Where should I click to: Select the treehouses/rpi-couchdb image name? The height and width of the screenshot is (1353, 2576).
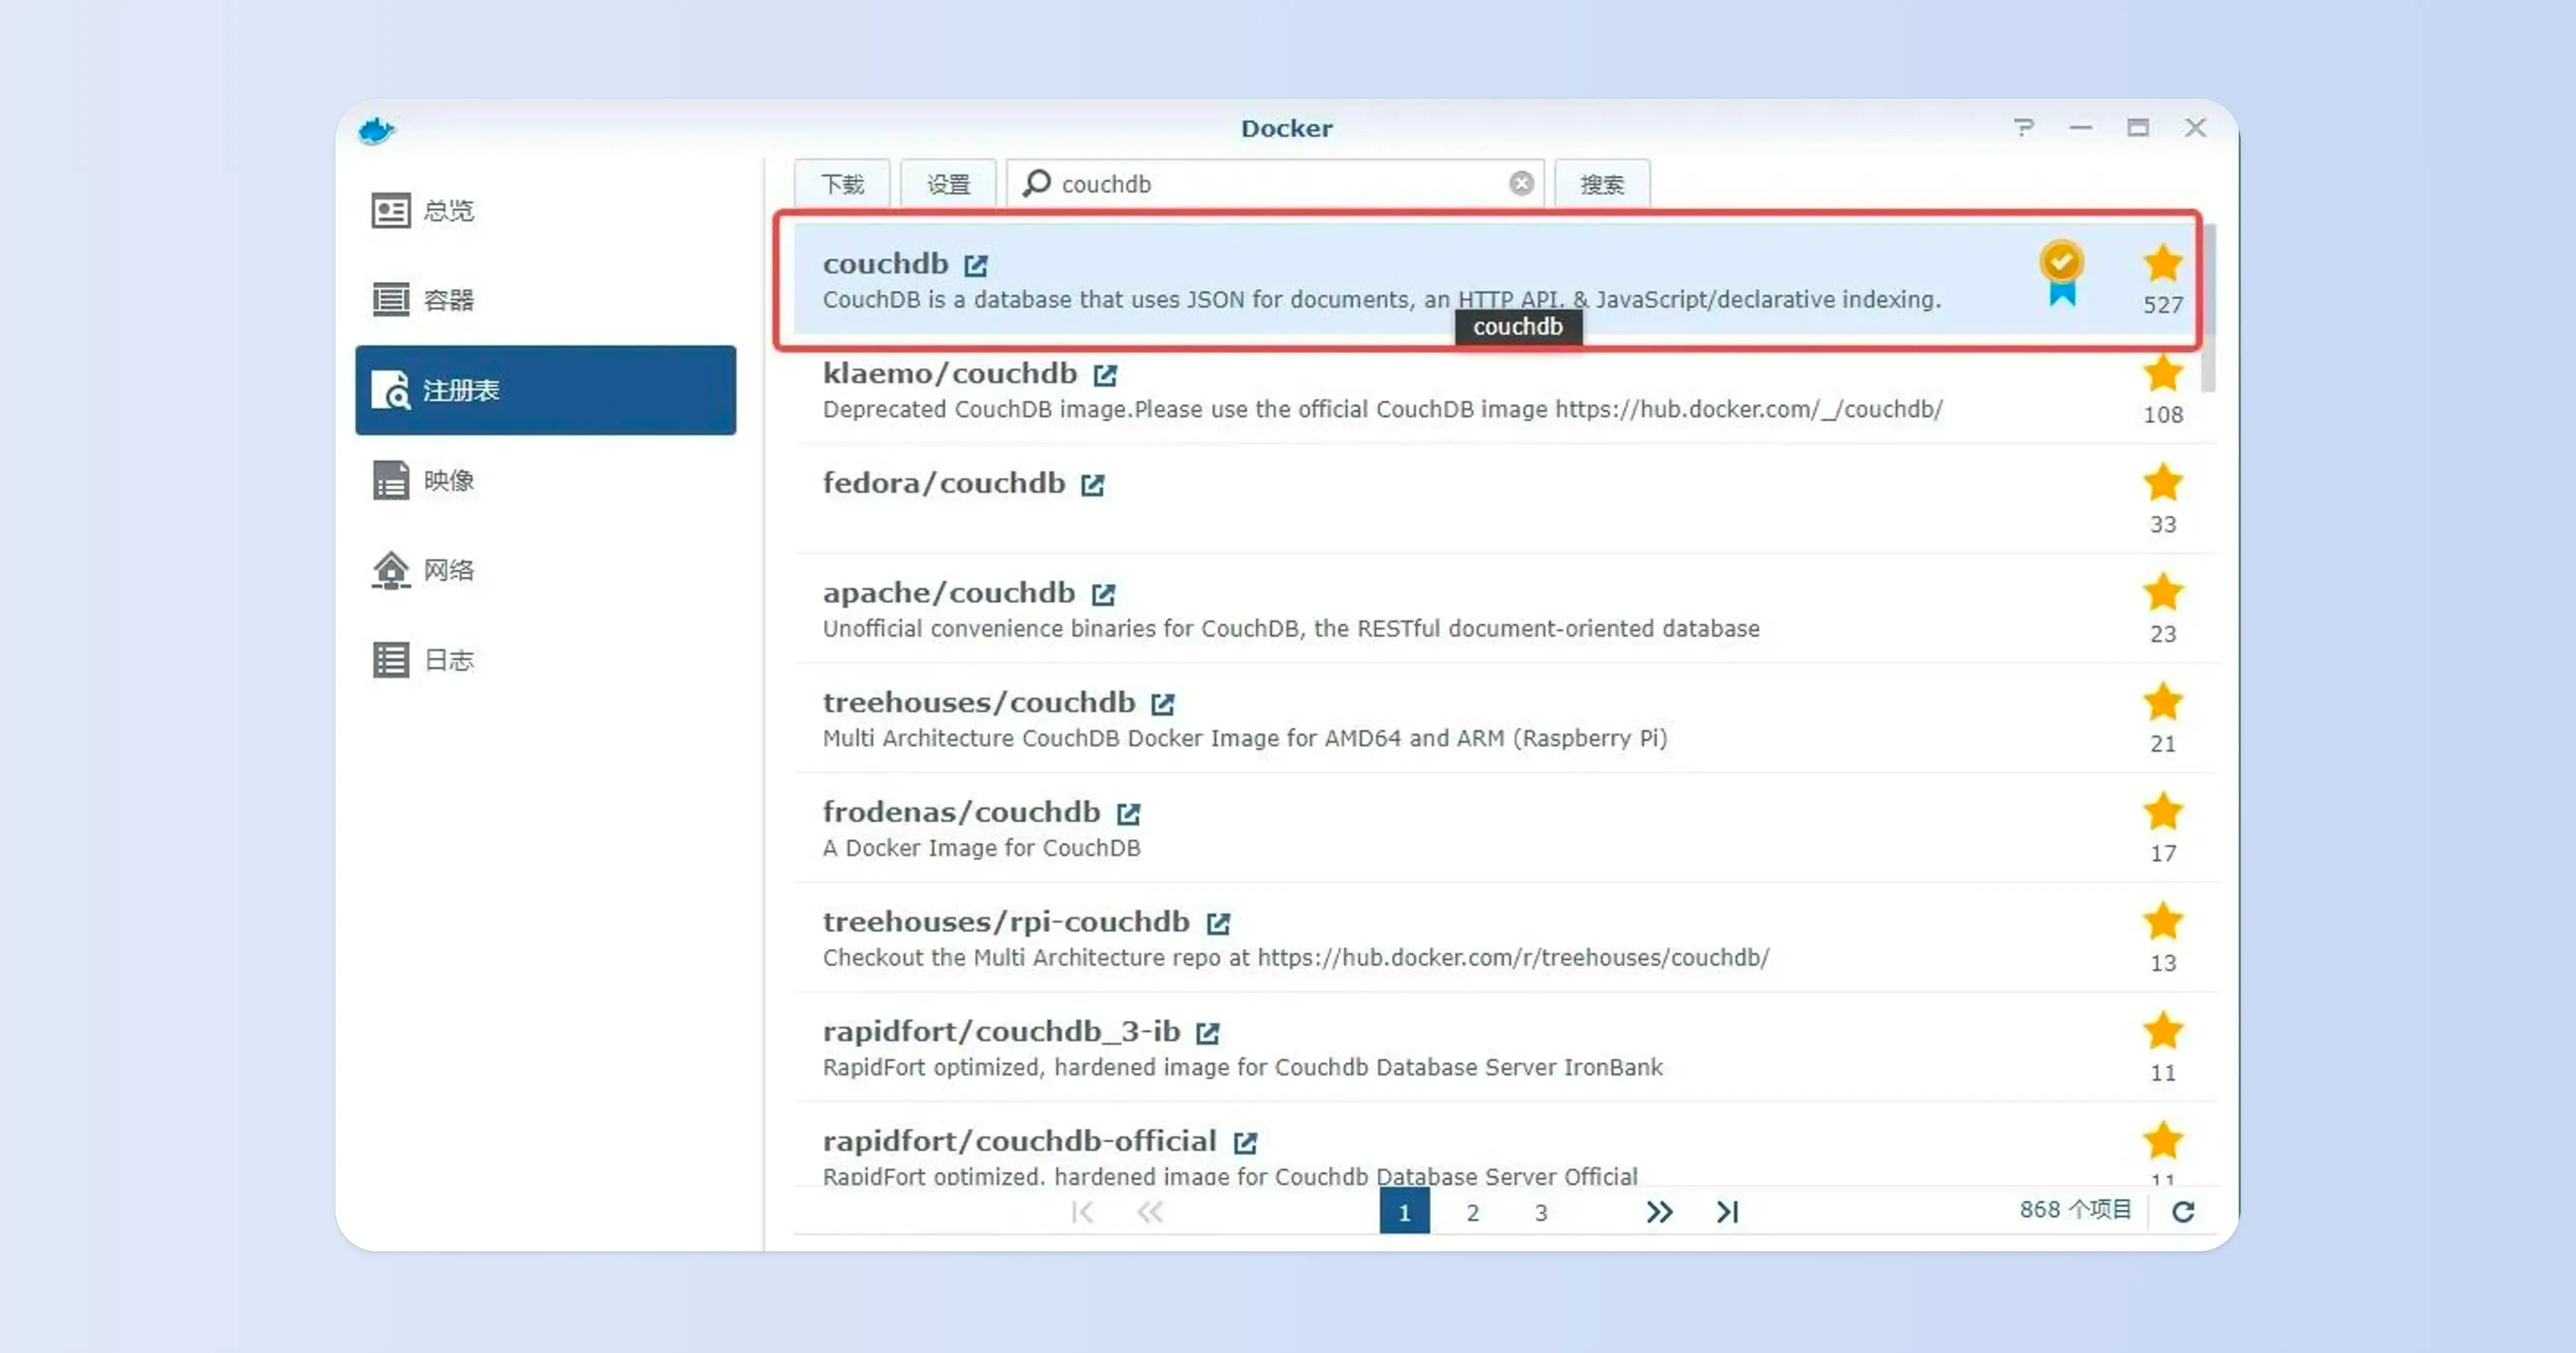click(1006, 921)
